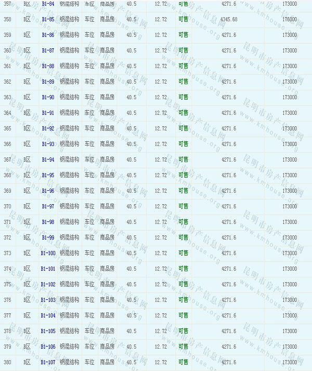
Task: Open the B1-107 unit link
Action: (x=48, y=362)
